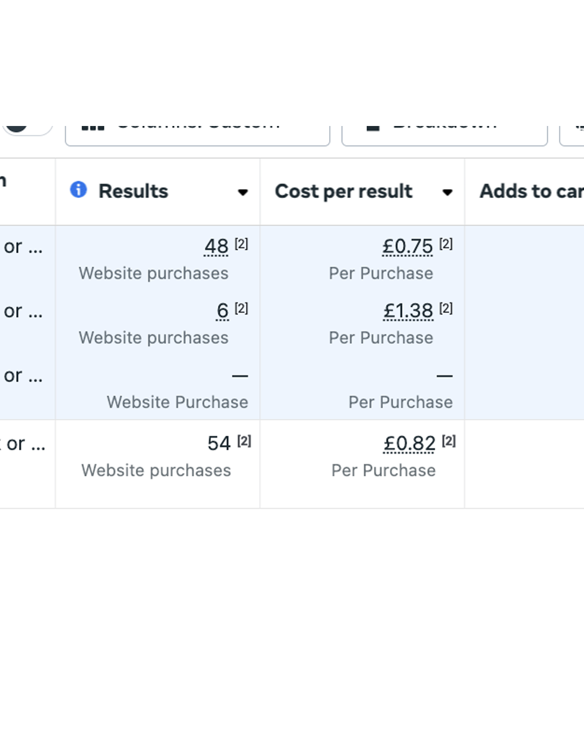The width and height of the screenshot is (584, 730).
Task: Click the 48 website purchases value
Action: pos(216,247)
